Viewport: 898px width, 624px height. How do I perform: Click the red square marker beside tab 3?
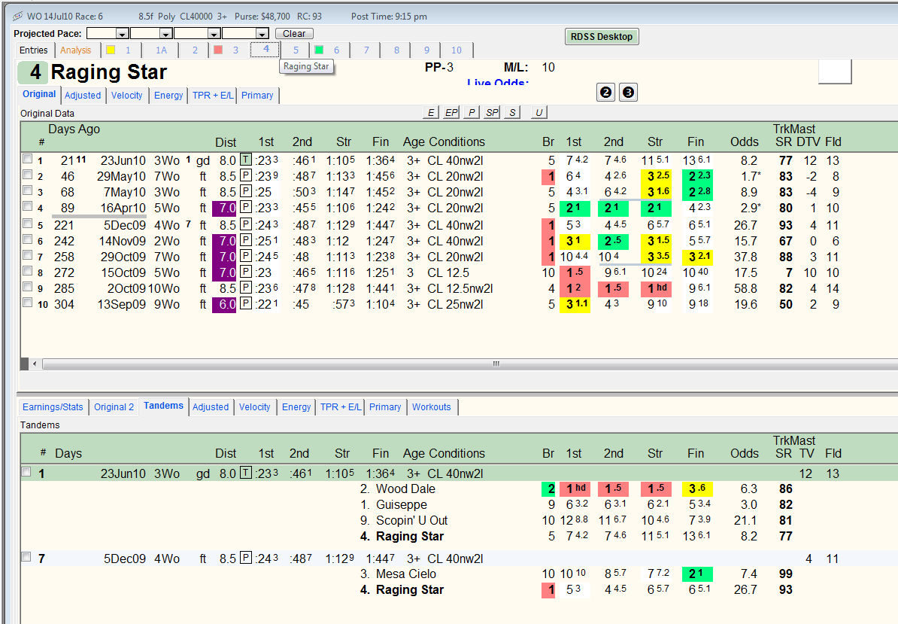click(x=217, y=50)
